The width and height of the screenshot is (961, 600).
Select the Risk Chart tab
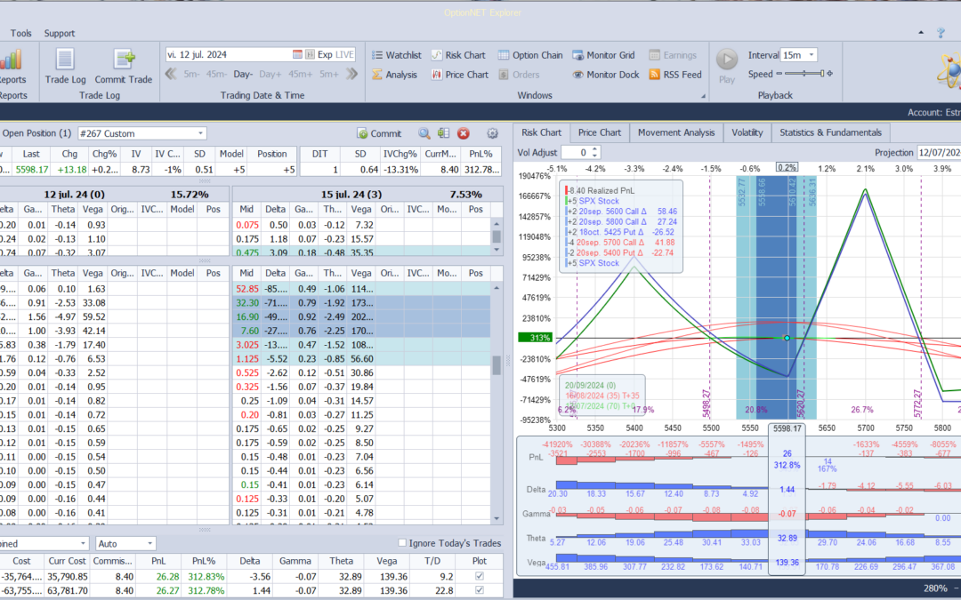click(x=542, y=132)
